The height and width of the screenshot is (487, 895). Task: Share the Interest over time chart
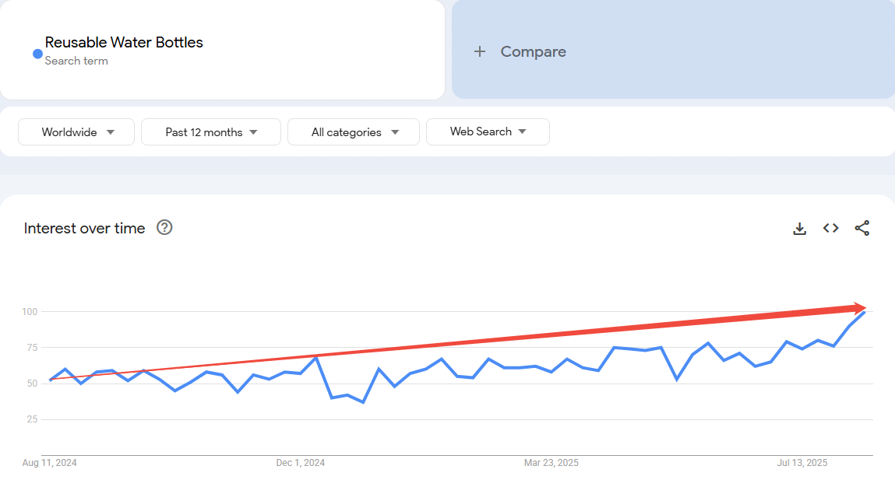(862, 228)
